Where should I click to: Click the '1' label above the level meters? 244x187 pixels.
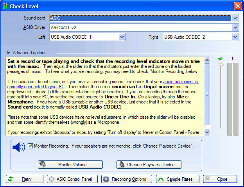click(x=232, y=59)
